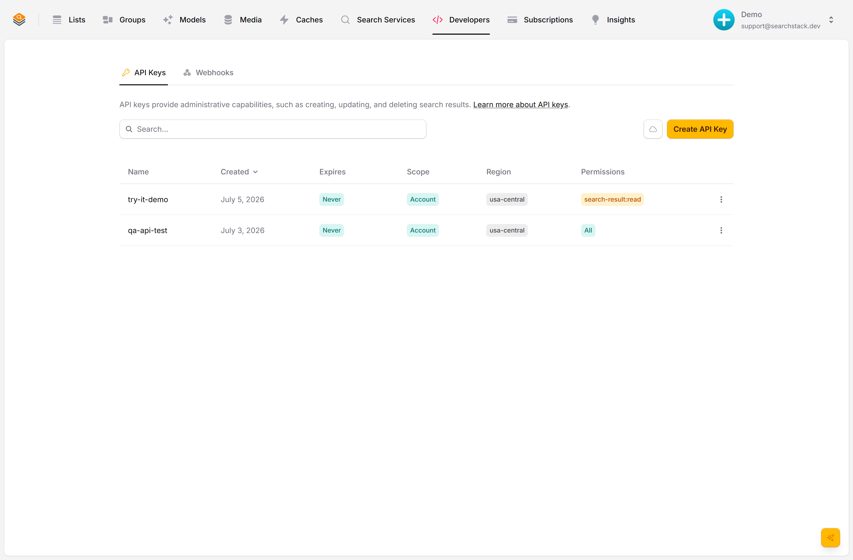Open the Models page

coord(184,20)
